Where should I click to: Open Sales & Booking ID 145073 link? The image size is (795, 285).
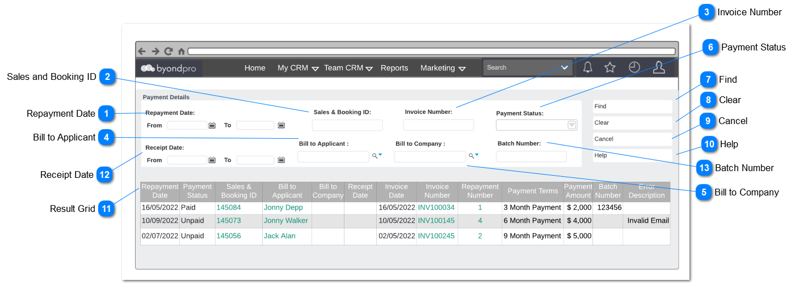229,220
